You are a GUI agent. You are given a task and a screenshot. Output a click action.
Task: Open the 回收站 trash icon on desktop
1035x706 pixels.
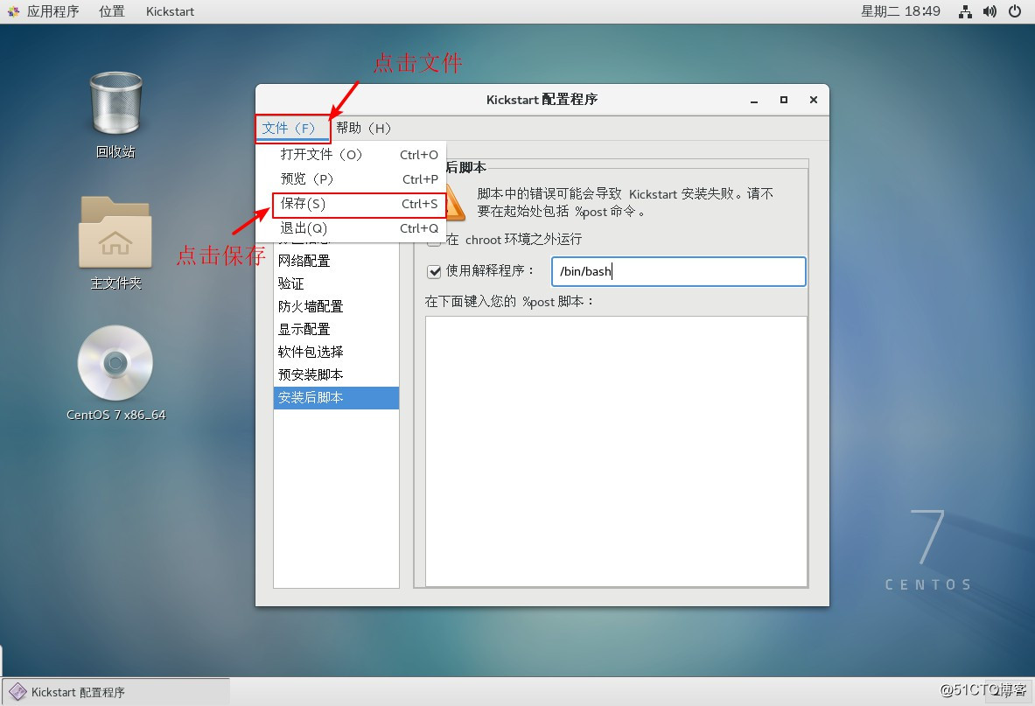tap(115, 104)
